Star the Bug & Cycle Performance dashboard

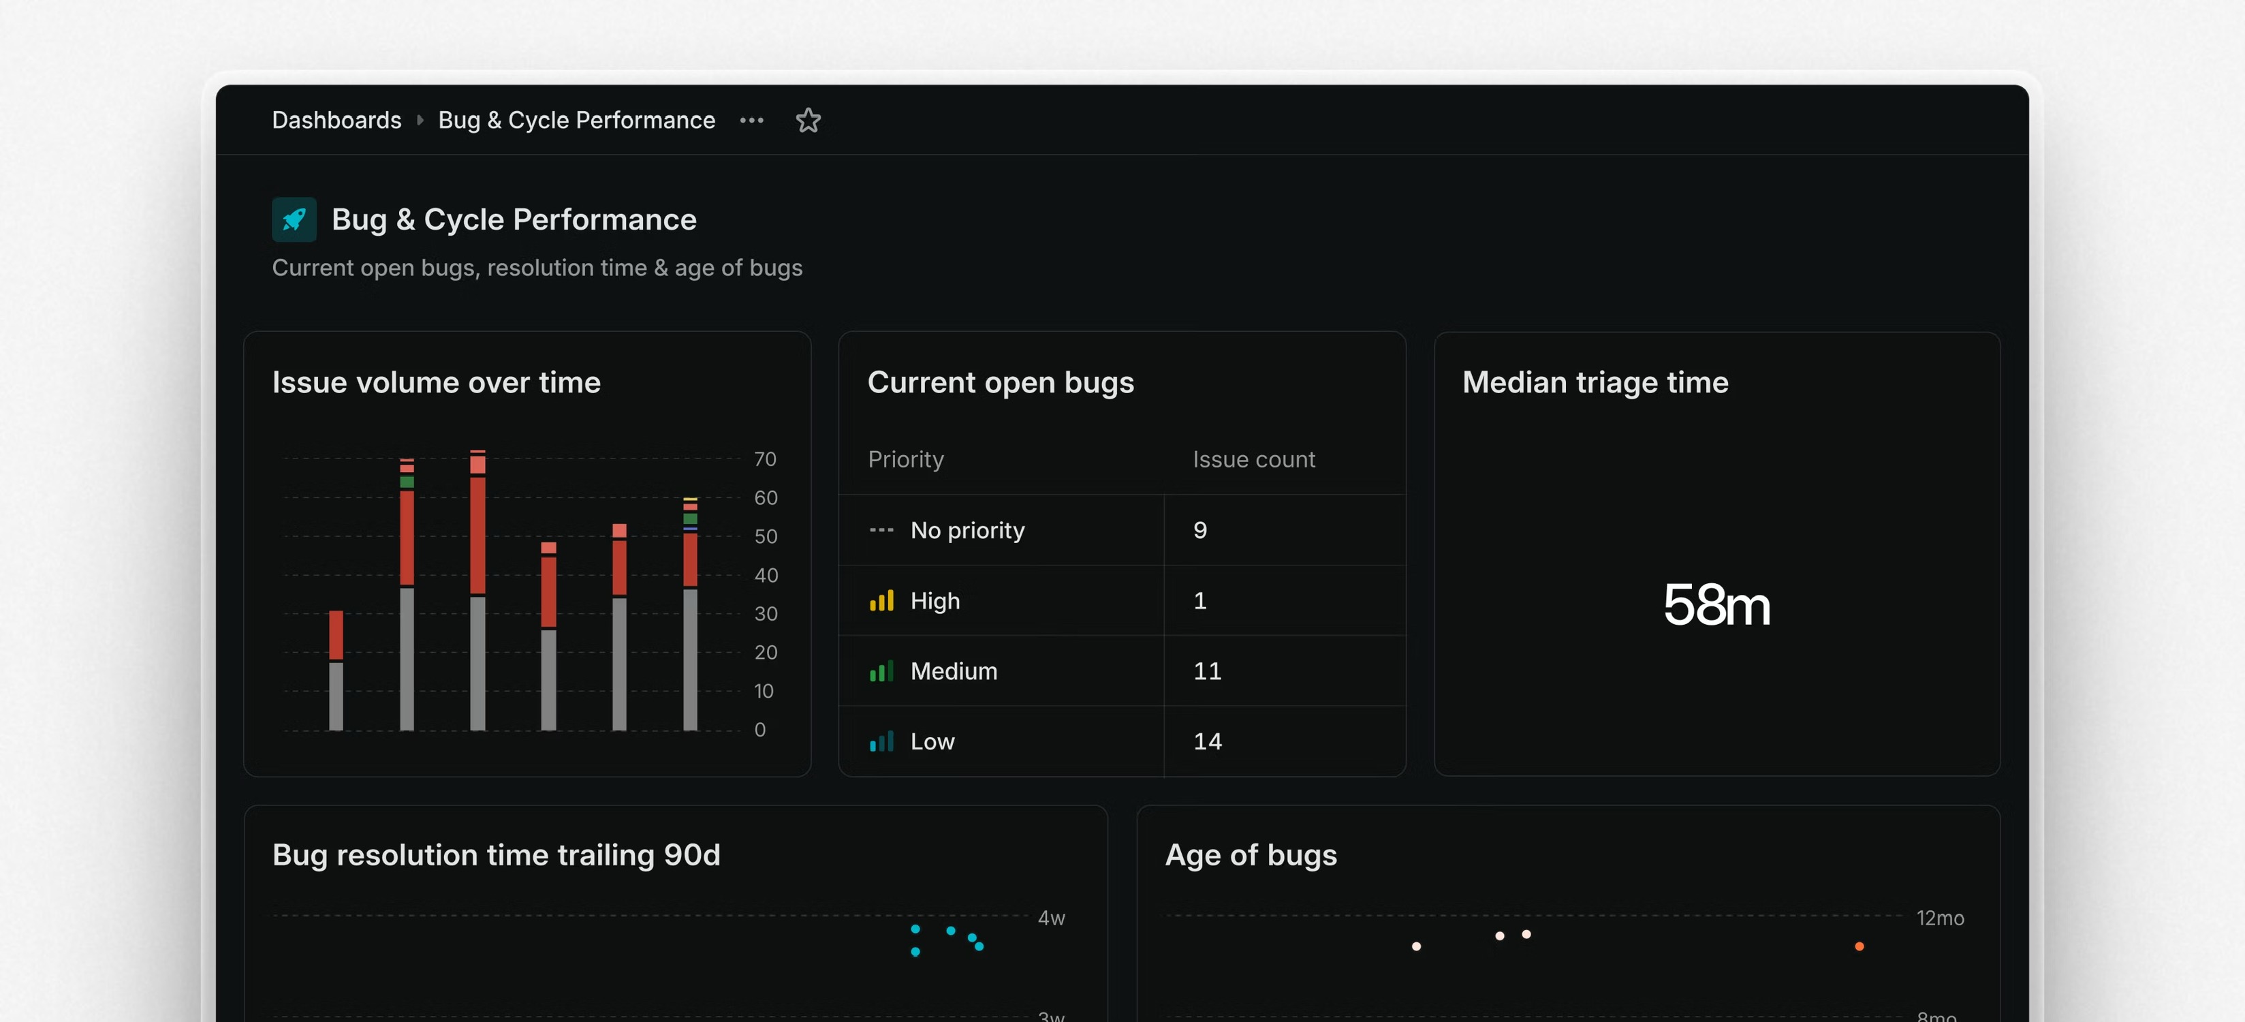(808, 121)
